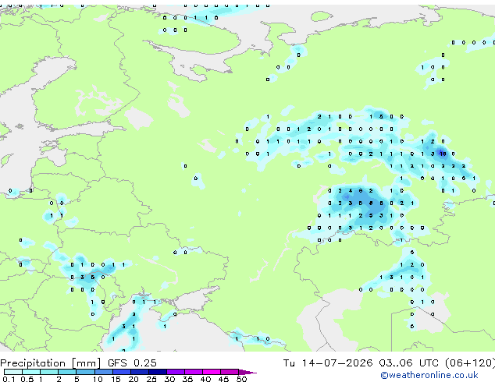
Task: Click the 0.1–0.5 mm legend color segment
Action: pos(13,372)
